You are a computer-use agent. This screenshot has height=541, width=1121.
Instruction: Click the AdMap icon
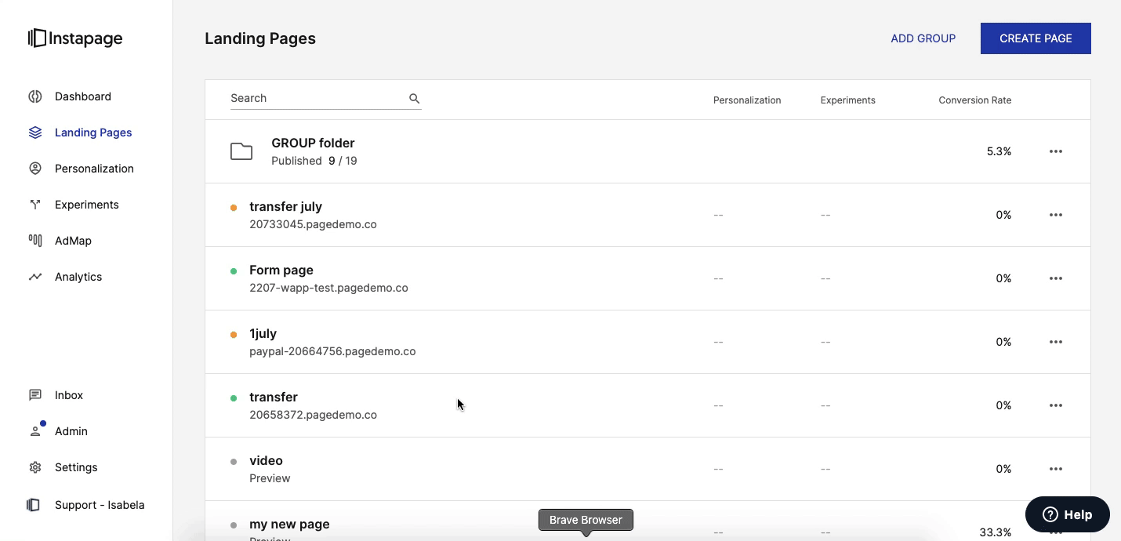(35, 241)
